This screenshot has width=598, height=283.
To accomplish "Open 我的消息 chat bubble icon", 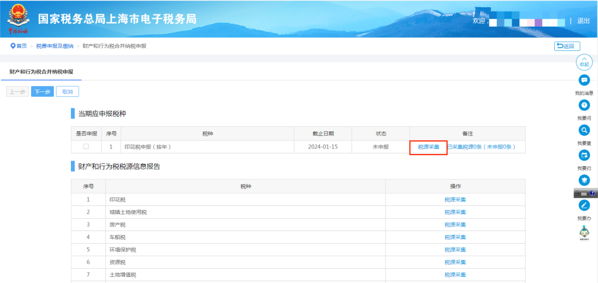I will tap(584, 80).
